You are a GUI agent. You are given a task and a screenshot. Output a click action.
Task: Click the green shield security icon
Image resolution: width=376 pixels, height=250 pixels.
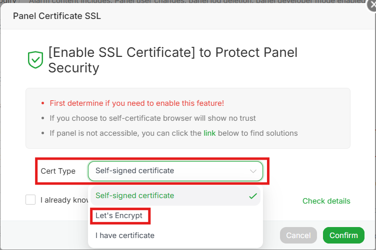click(35, 60)
